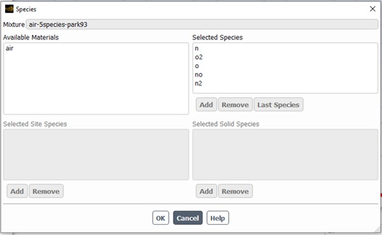Click the Fluent app icon in title bar

[x=10, y=9]
